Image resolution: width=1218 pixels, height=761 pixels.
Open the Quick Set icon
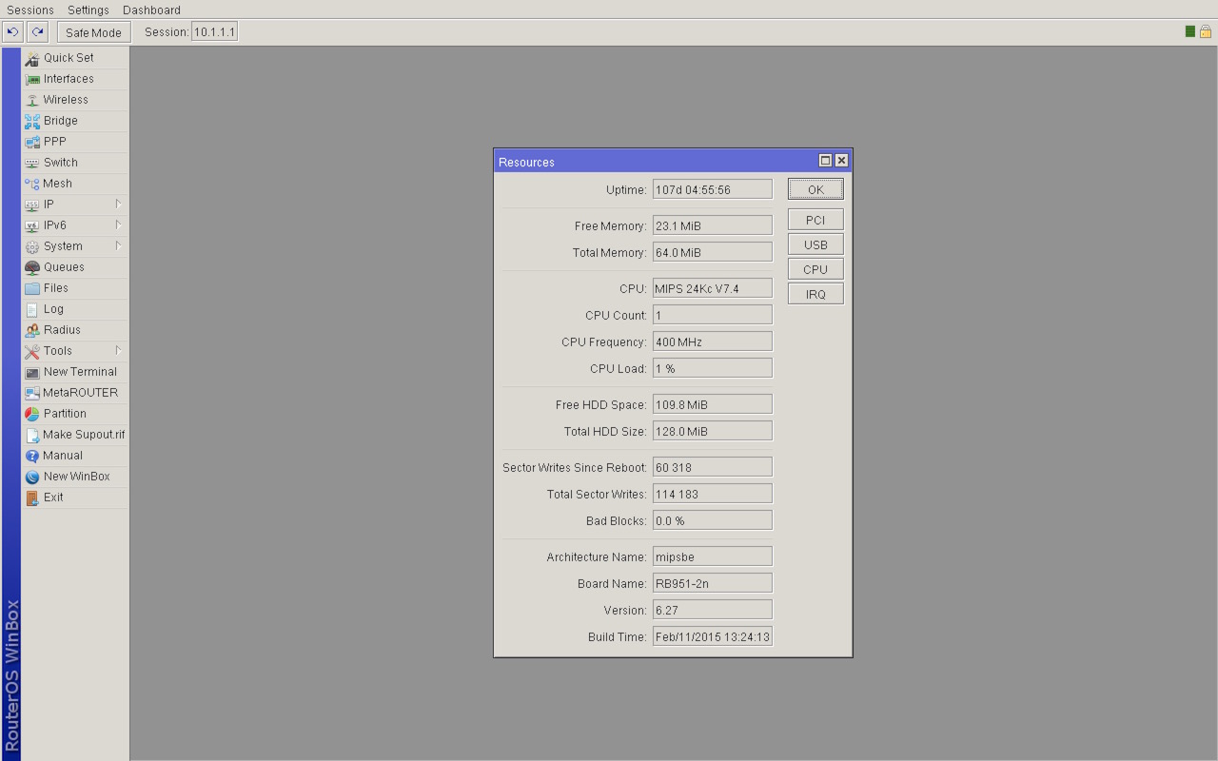coord(32,58)
